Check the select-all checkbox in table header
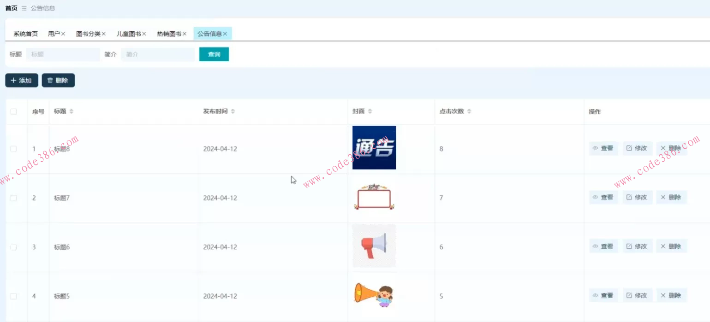The image size is (710, 322). pyautogui.click(x=14, y=111)
